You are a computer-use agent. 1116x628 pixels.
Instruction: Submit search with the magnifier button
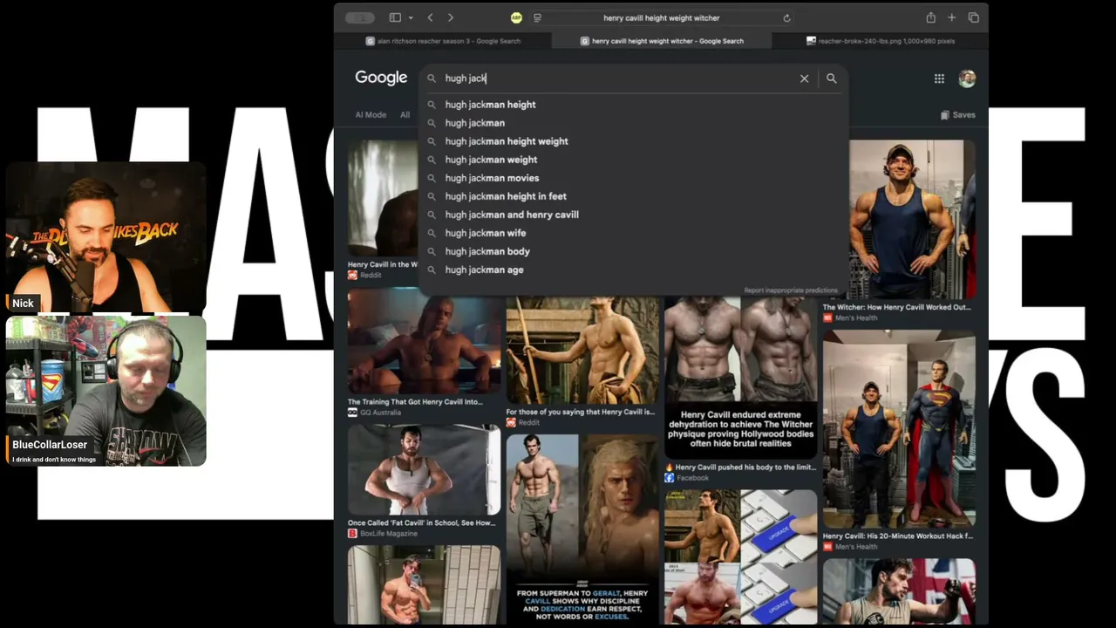coord(831,78)
